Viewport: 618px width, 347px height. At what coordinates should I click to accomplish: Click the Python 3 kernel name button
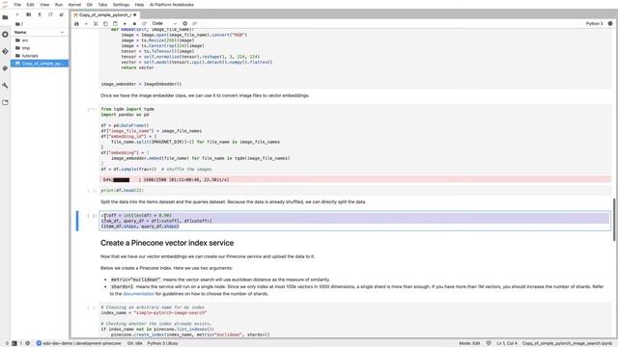pos(594,23)
